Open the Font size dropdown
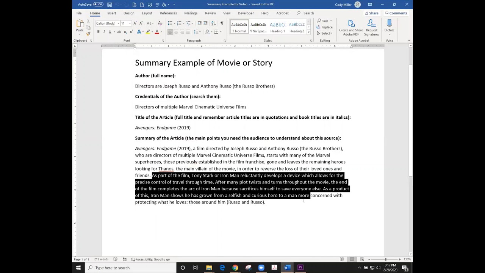The image size is (485, 273). 130,24
